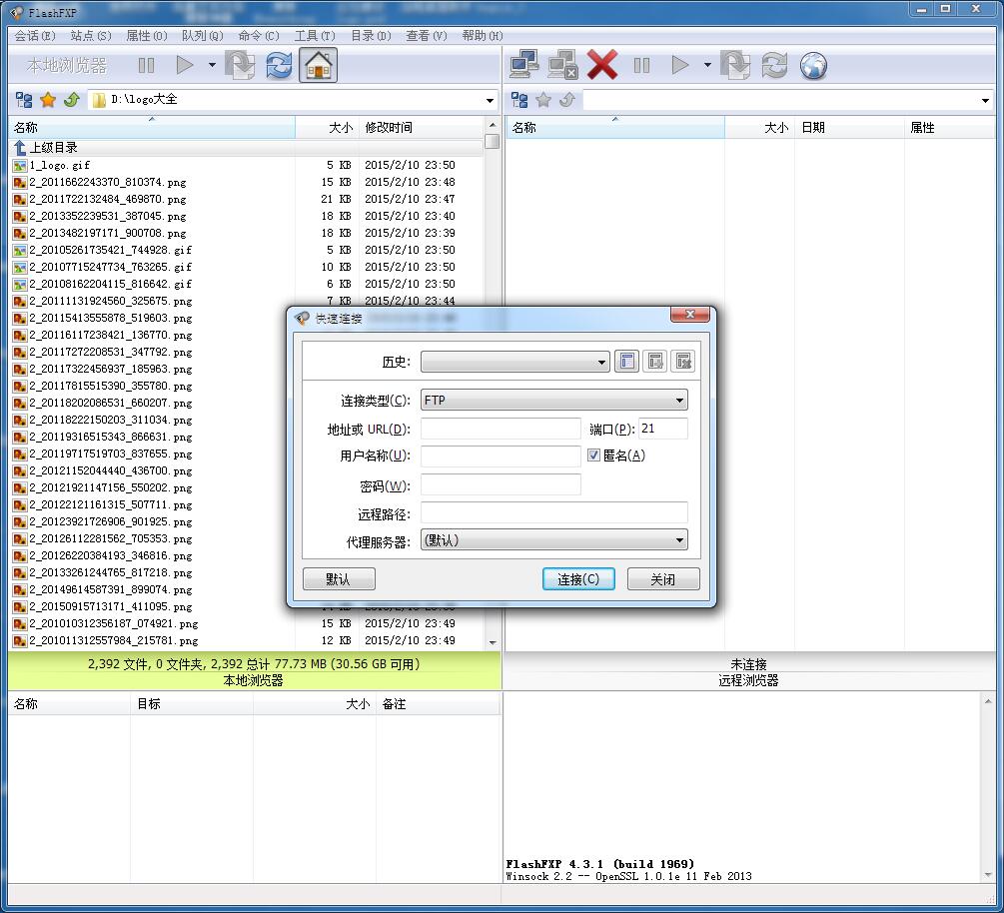Click the remote pane play icon
This screenshot has width=1004, height=913.
[x=680, y=65]
